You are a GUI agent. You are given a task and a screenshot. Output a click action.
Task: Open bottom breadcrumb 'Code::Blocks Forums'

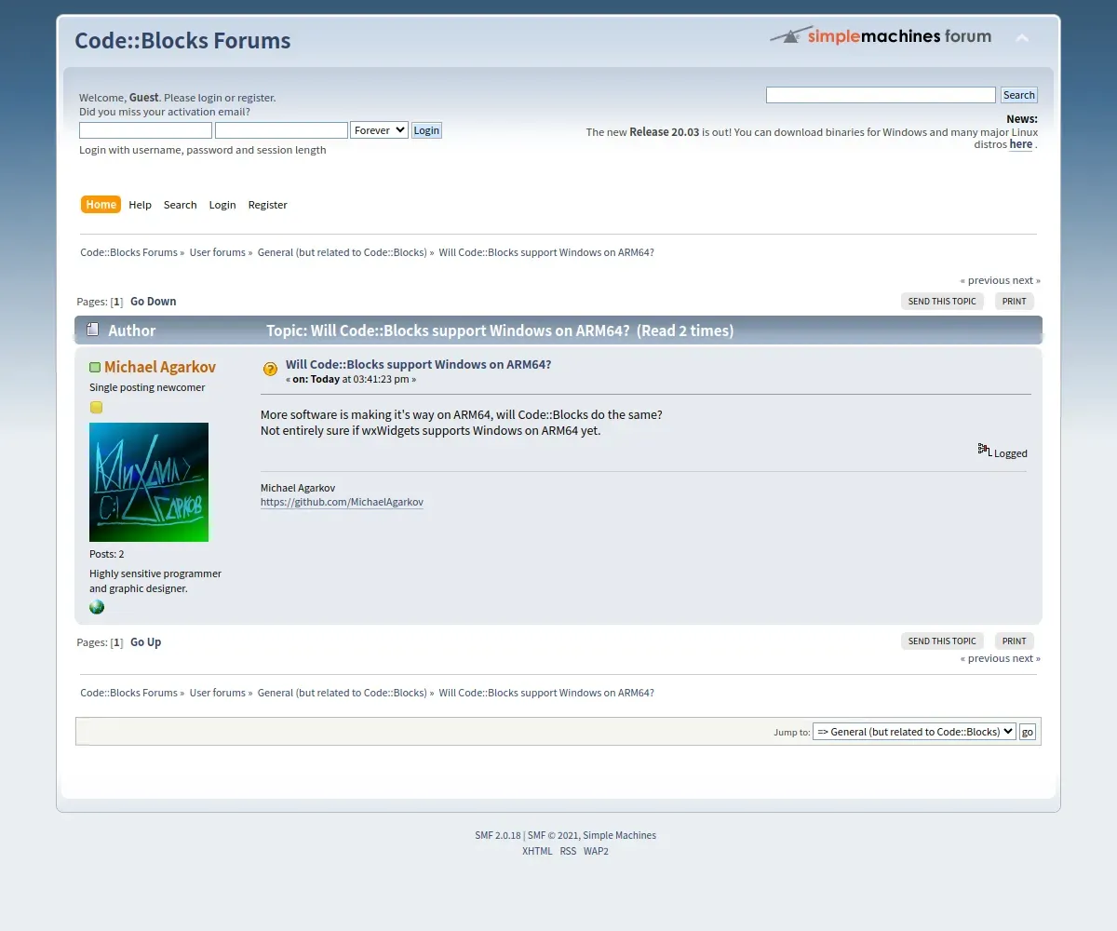[x=128, y=693]
